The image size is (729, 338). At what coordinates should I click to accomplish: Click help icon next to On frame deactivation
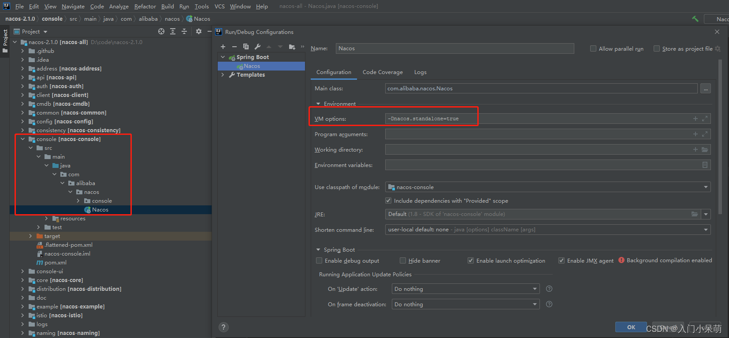[549, 304]
